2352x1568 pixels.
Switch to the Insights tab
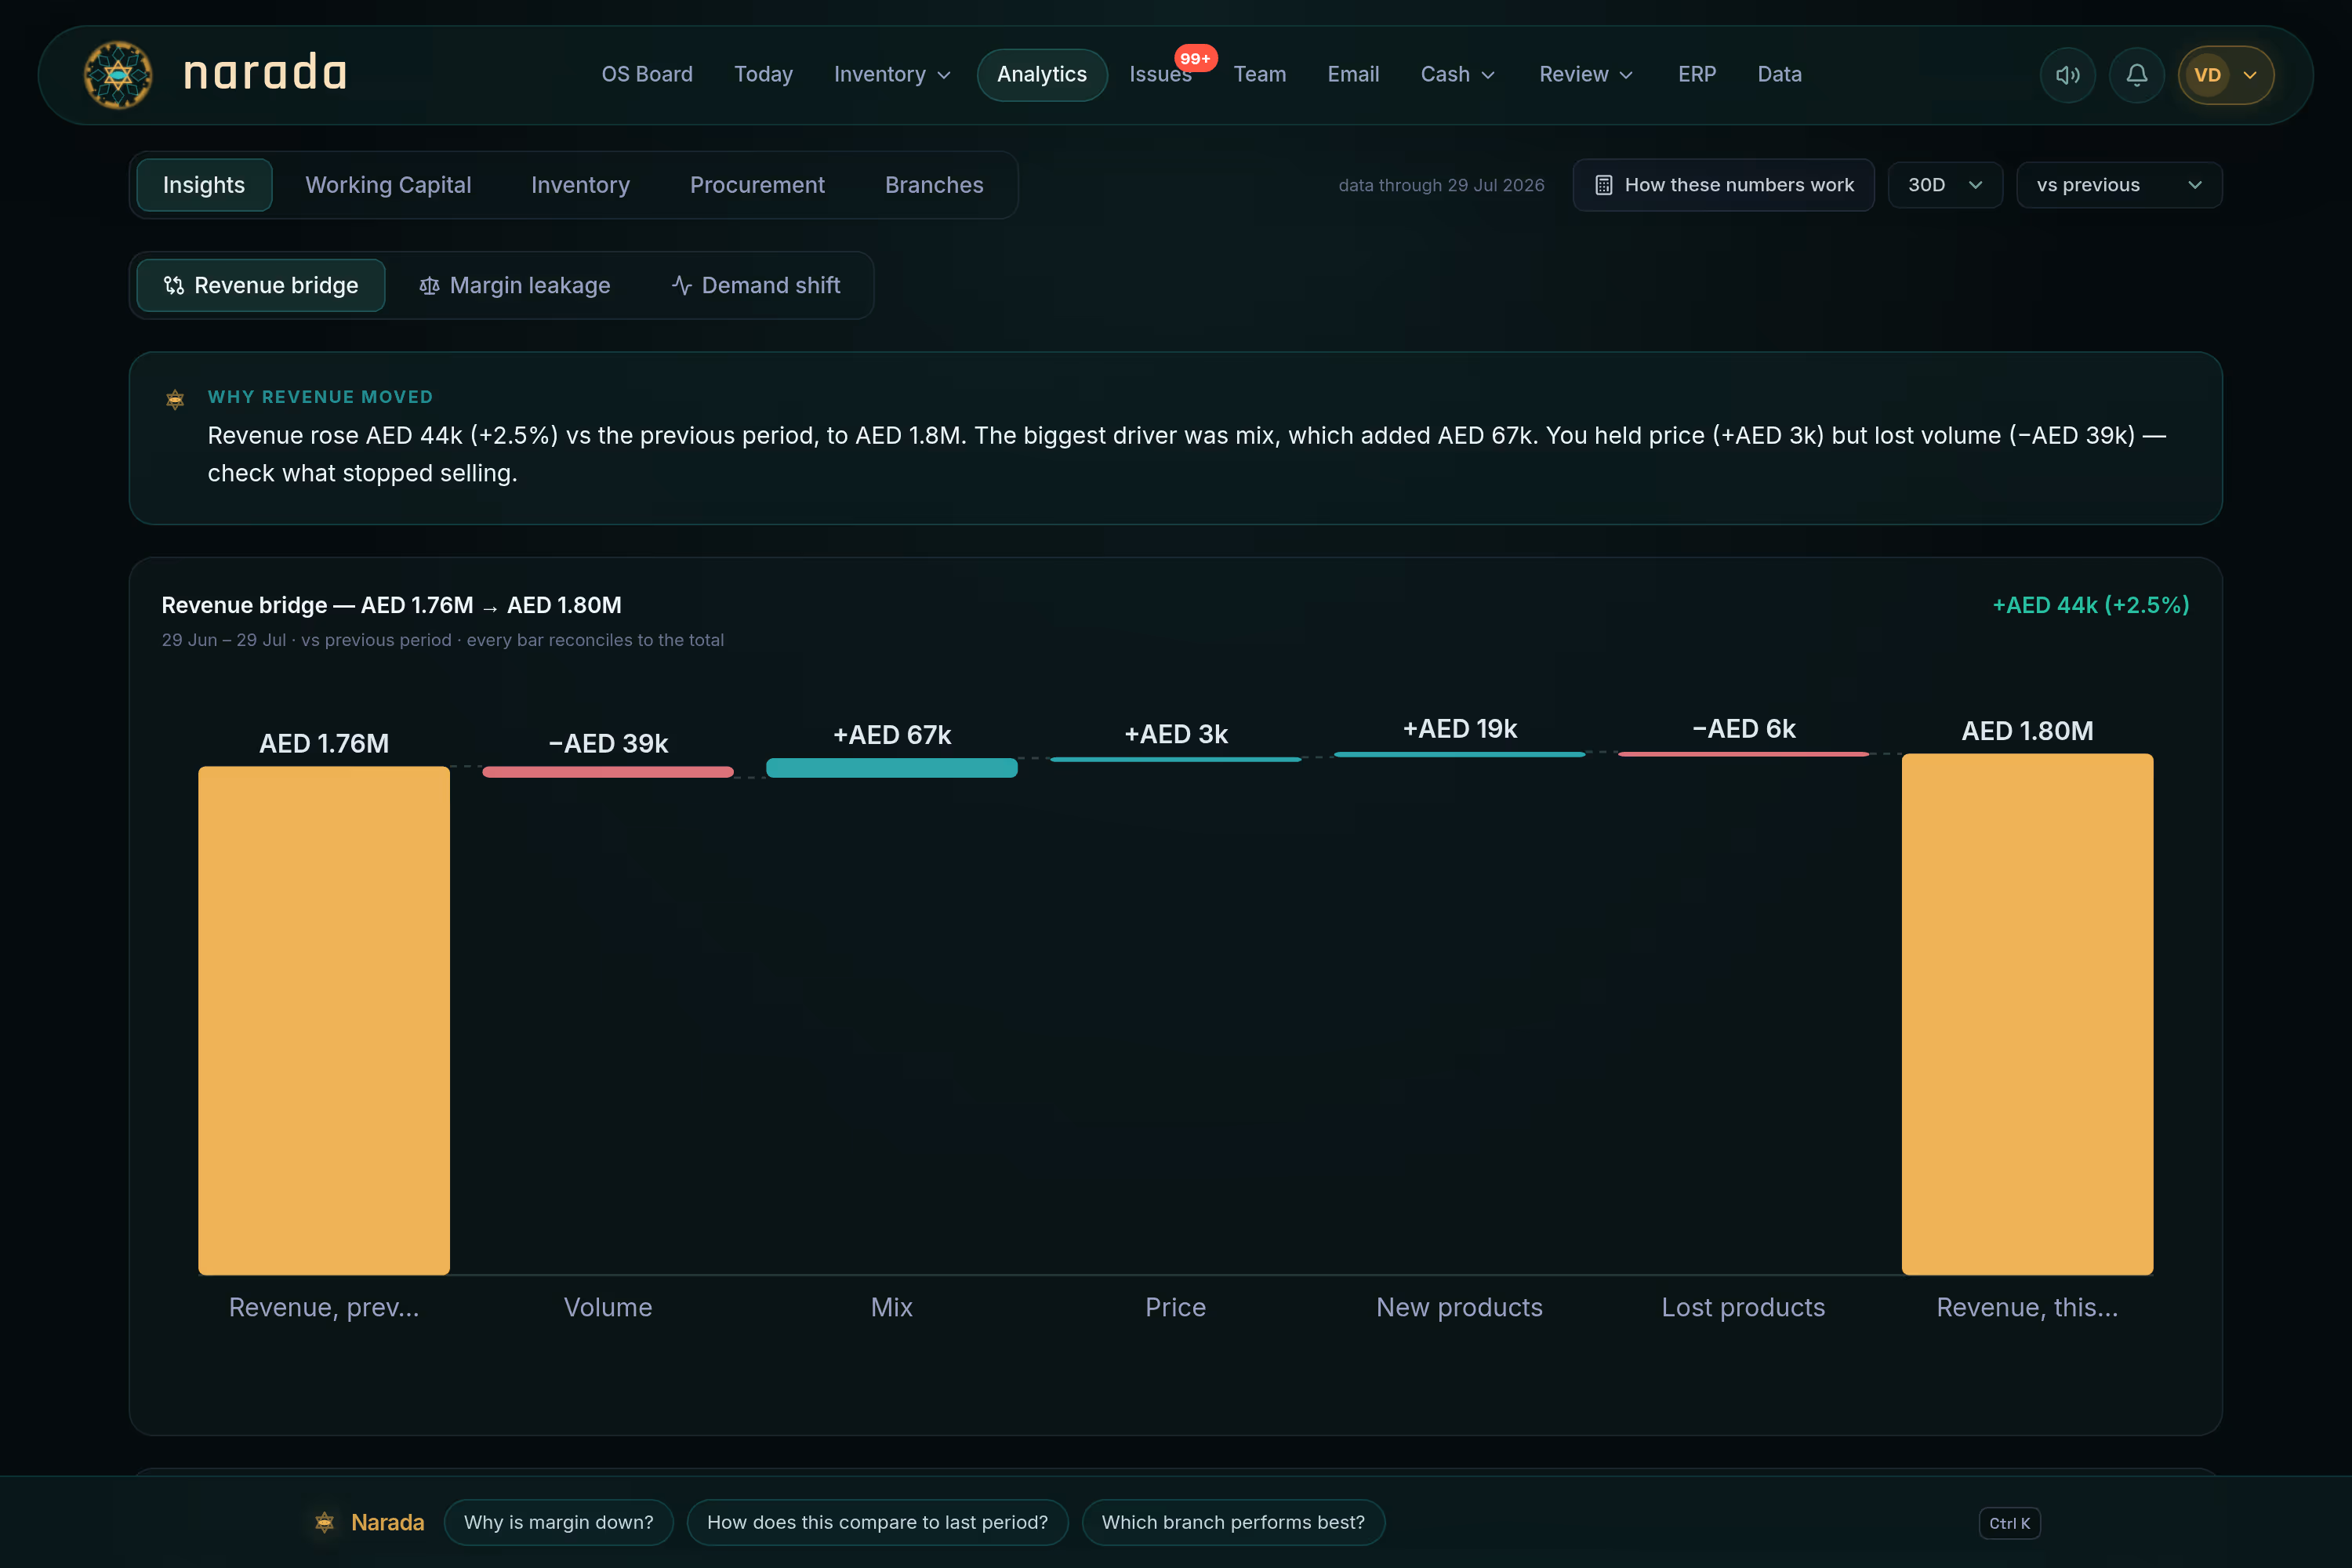tap(204, 185)
